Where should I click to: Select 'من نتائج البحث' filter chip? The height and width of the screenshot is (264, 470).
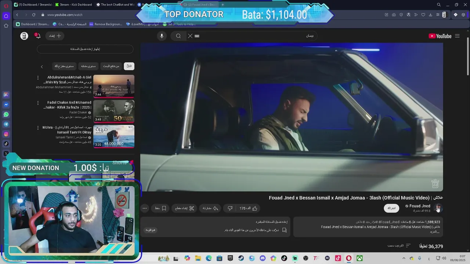click(x=111, y=66)
